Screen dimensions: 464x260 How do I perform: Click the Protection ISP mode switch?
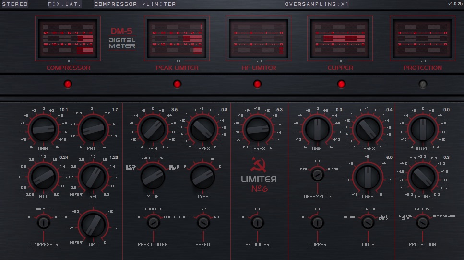422,223
